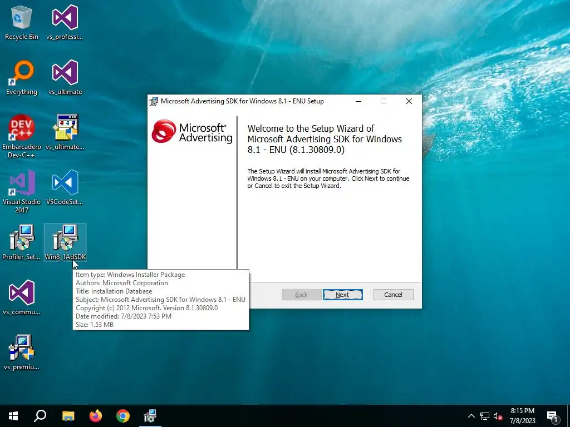Launch Firefox from the taskbar
The image size is (570, 427).
(x=96, y=416)
